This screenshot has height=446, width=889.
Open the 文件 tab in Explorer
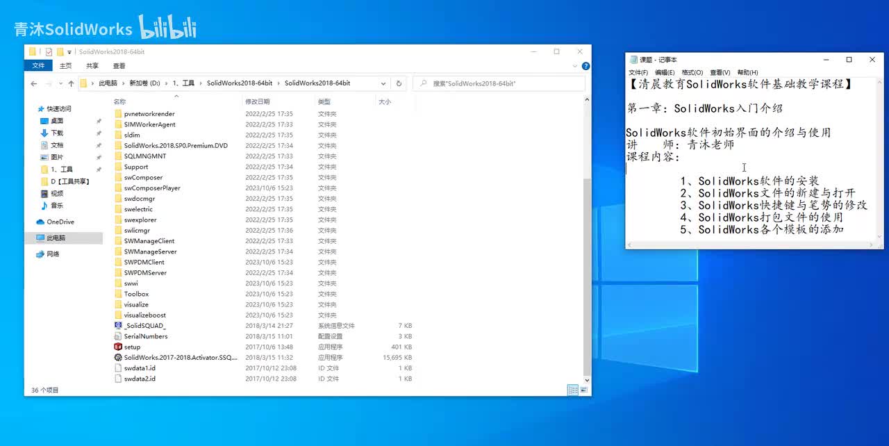coord(38,66)
